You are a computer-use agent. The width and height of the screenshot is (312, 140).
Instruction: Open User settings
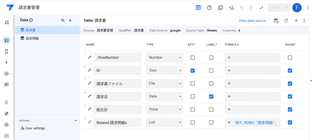click(35, 128)
